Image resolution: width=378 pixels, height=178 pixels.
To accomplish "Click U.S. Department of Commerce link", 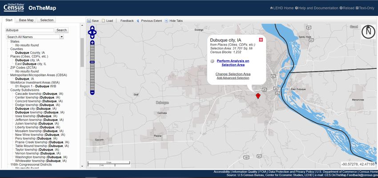I will tap(336, 172).
